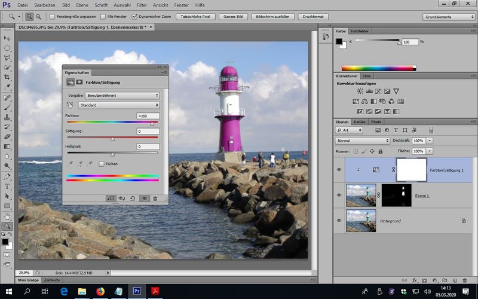The width and height of the screenshot is (478, 299).
Task: Expand the Grundelemente workspace dropdown
Action: click(448, 17)
